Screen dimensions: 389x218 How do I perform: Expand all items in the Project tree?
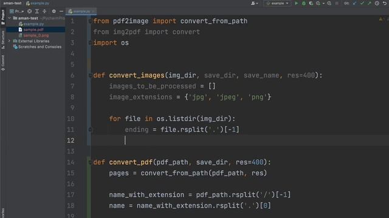[x=37, y=12]
